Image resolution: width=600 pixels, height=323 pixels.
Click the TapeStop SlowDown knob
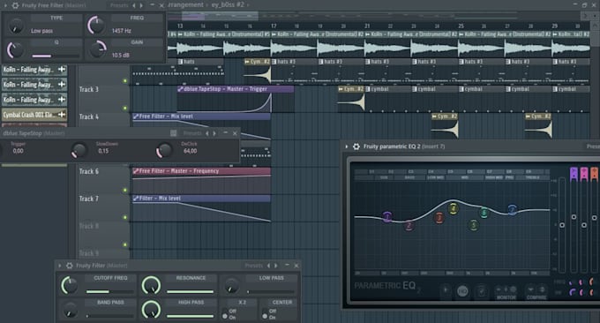pyautogui.click(x=79, y=150)
